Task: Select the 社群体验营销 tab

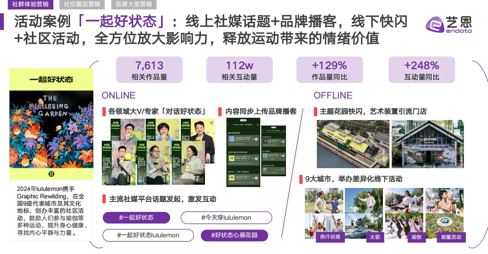Action: 30,4
